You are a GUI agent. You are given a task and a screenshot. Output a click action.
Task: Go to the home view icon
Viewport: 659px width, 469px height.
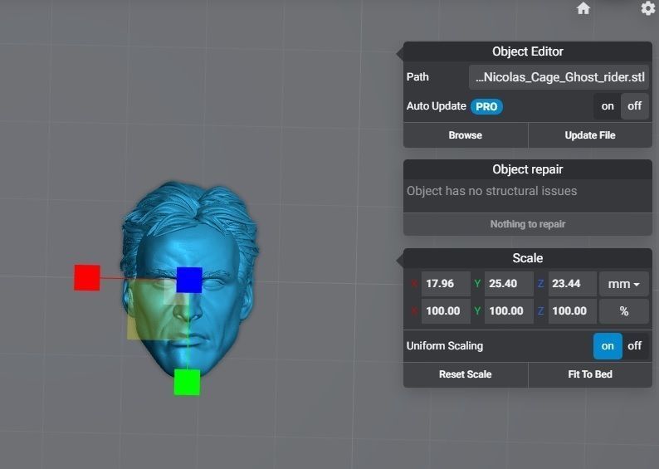pos(583,8)
